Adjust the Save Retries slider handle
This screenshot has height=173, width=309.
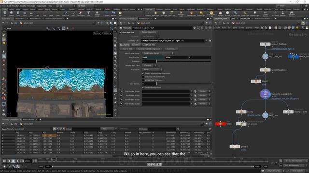pyautogui.click(x=156, y=84)
